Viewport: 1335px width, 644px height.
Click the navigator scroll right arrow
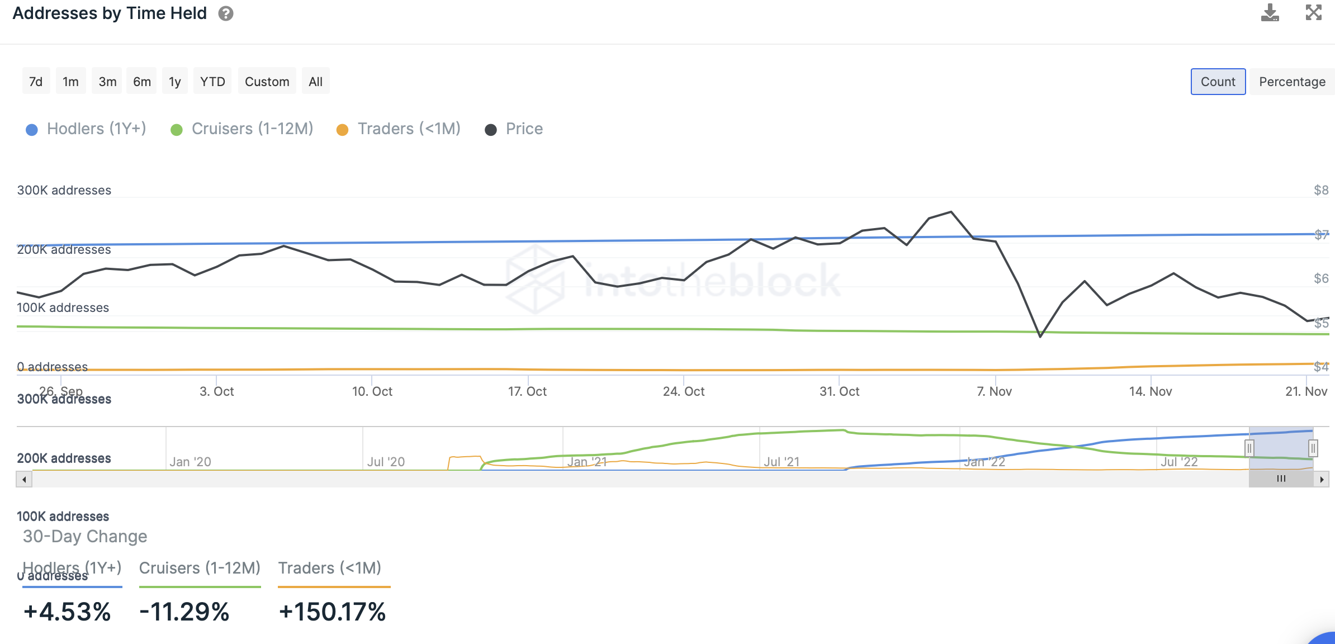[x=1322, y=479]
